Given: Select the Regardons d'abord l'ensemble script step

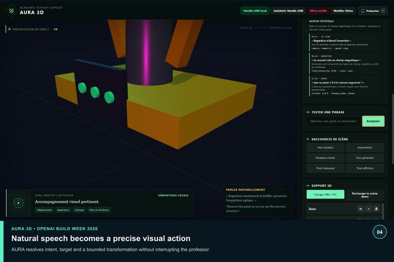Looking at the screenshot, I should tap(345, 42).
